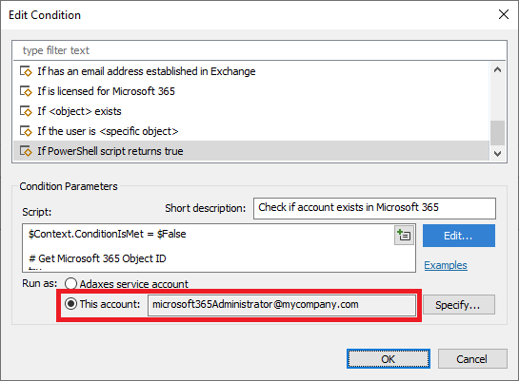Open the Examples link
This screenshot has width=519, height=381.
pos(446,265)
